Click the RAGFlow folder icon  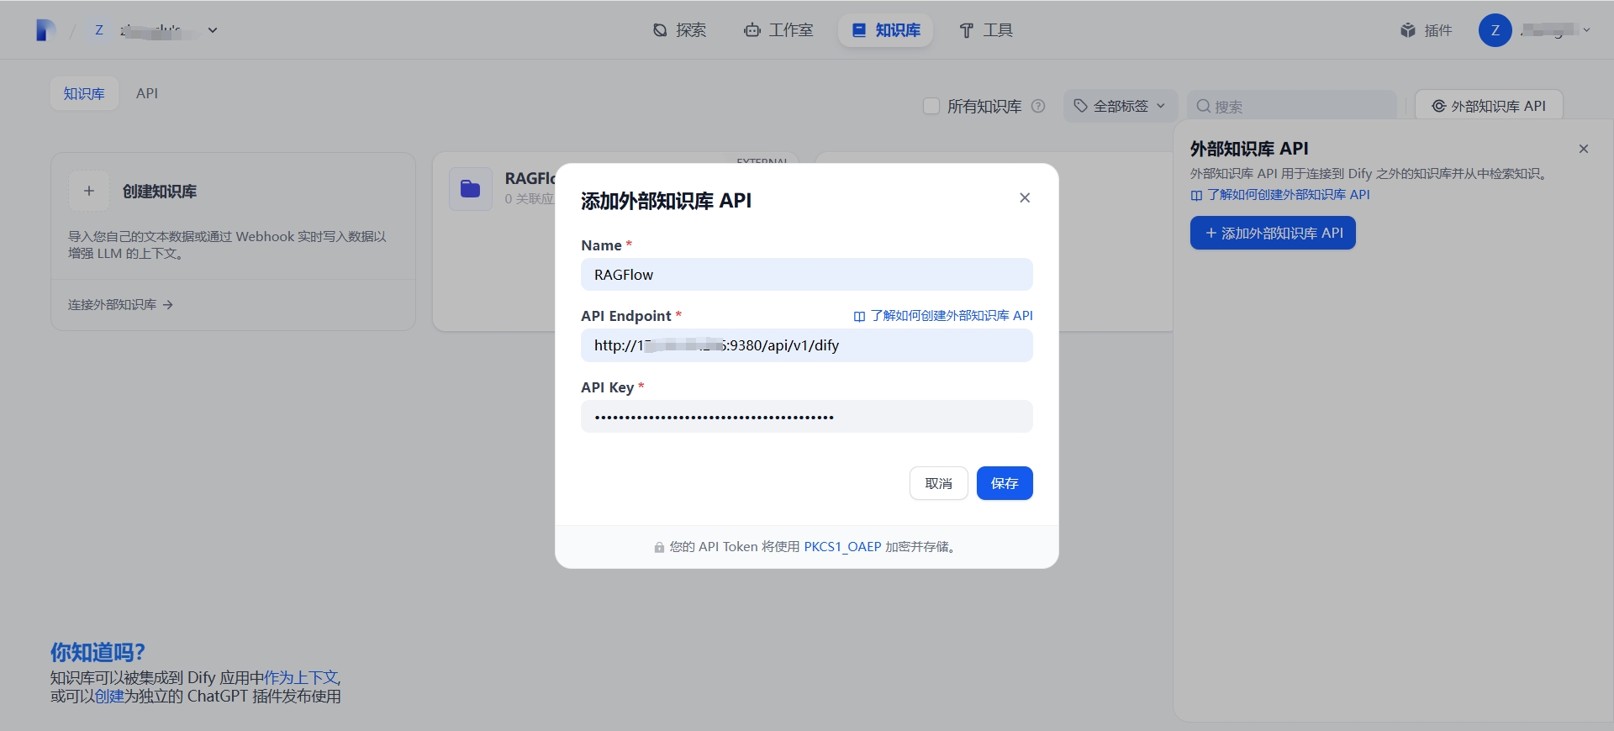[x=471, y=189]
